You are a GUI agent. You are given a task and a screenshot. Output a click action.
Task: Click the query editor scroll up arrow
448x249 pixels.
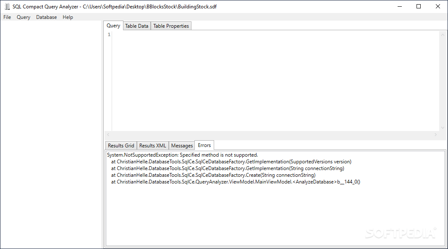click(x=443, y=34)
